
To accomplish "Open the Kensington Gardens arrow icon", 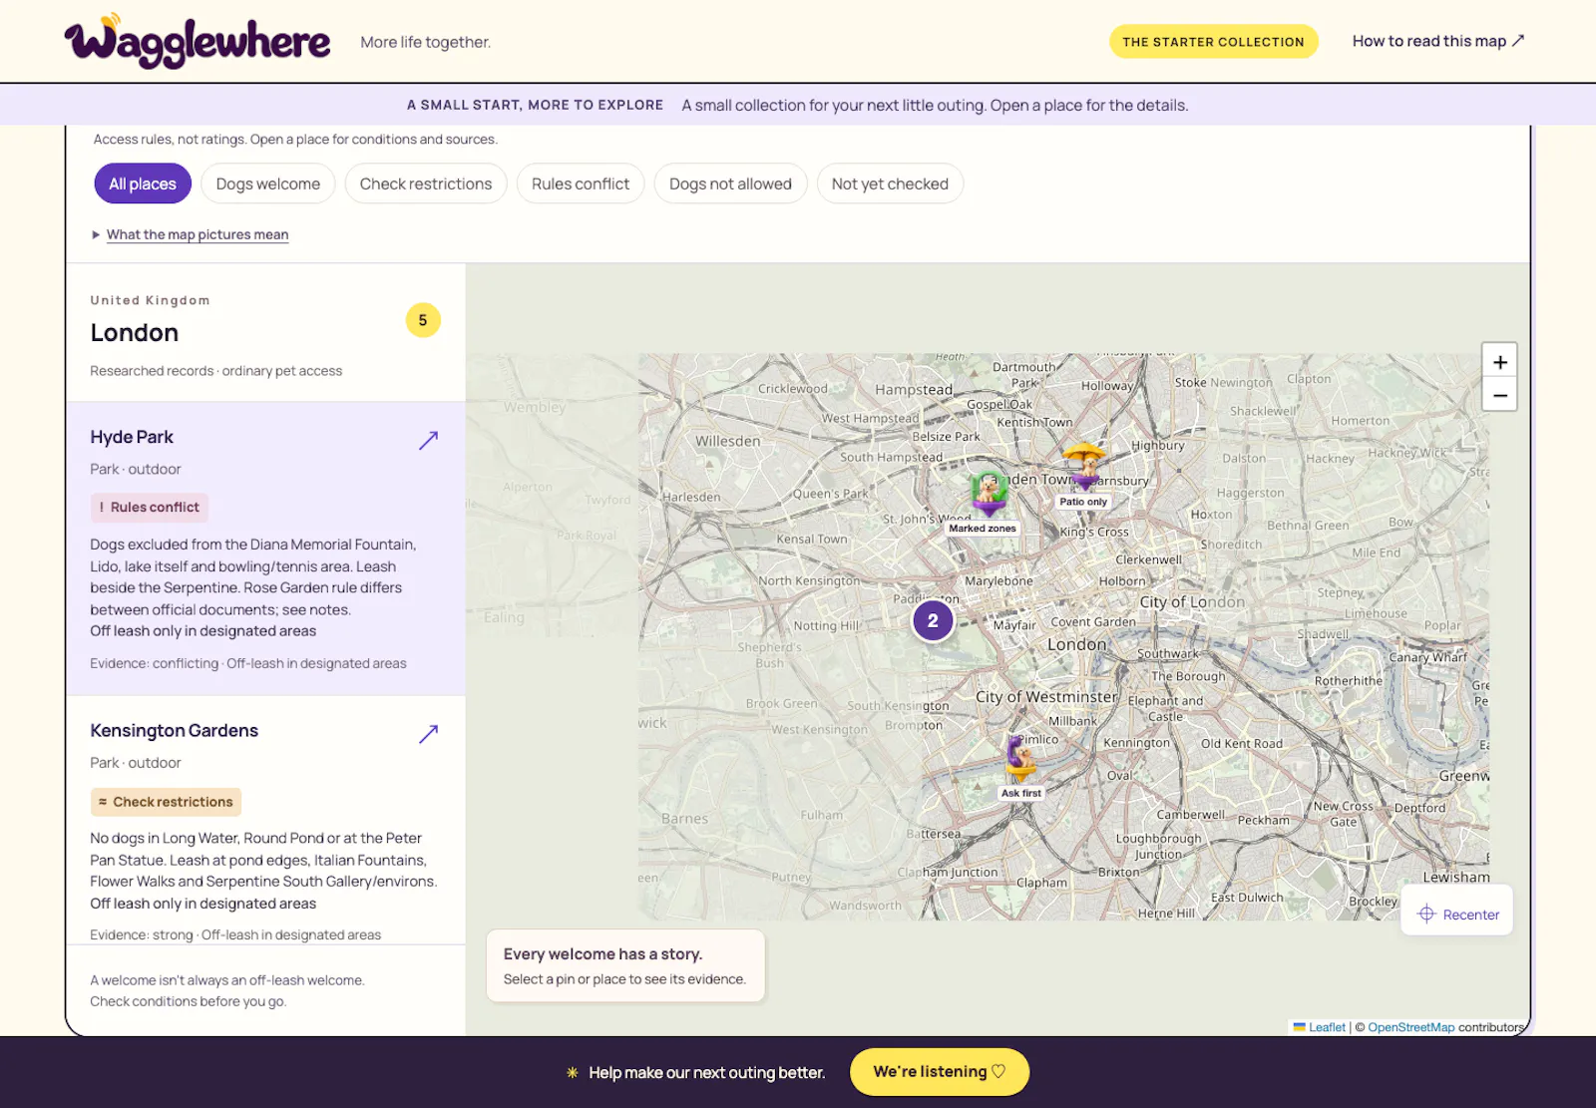I will coord(428,734).
